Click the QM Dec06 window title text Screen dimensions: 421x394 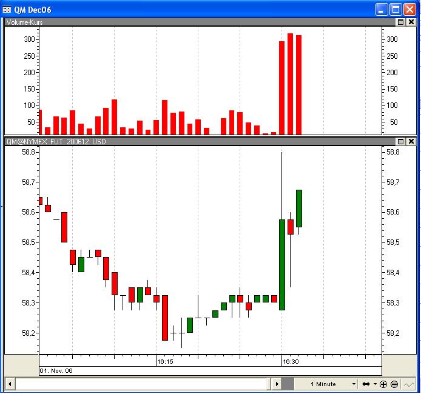tap(33, 10)
